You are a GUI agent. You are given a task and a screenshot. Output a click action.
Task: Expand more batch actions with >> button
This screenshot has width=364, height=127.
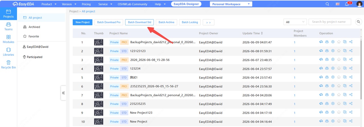click(x=208, y=22)
